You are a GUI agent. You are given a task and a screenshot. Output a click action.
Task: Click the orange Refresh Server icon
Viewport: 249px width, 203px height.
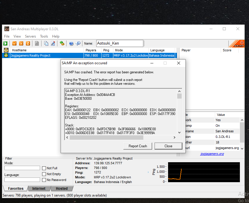point(28,43)
